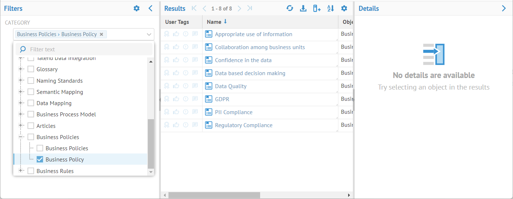Open the GDPR policy link
This screenshot has height=199, width=513.
tap(222, 99)
